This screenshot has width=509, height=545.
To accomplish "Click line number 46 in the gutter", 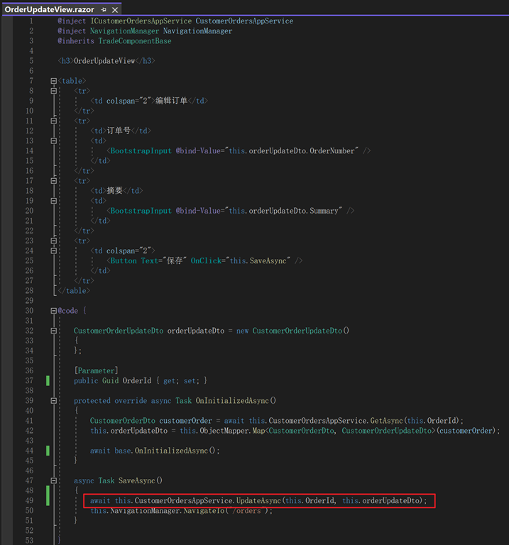I will tap(29, 471).
